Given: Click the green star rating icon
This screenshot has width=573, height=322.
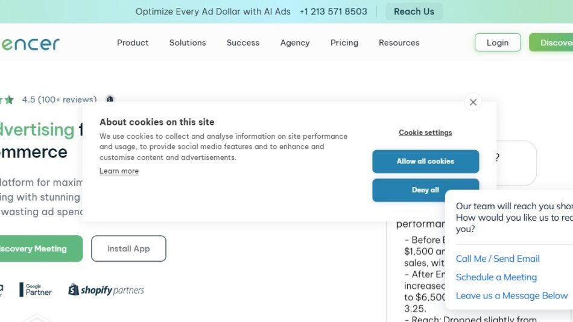Looking at the screenshot, I should click(9, 99).
